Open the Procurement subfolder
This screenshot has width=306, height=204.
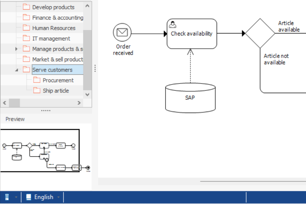tap(58, 80)
